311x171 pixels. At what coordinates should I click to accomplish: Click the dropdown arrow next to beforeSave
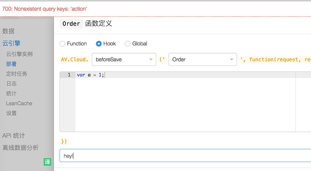(x=151, y=59)
